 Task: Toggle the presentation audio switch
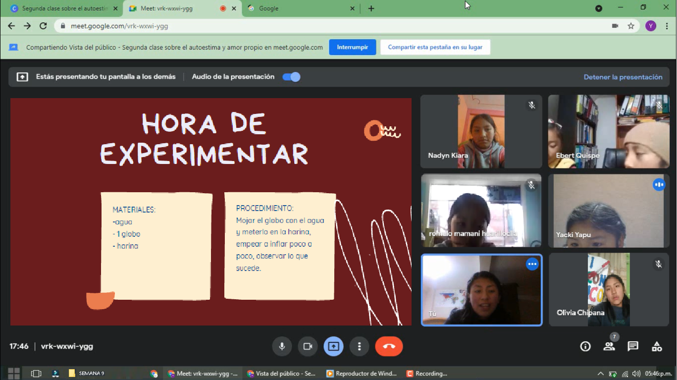291,77
